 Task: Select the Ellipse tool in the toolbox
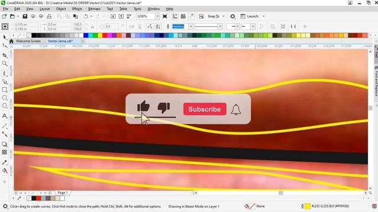[x=5, y=98]
